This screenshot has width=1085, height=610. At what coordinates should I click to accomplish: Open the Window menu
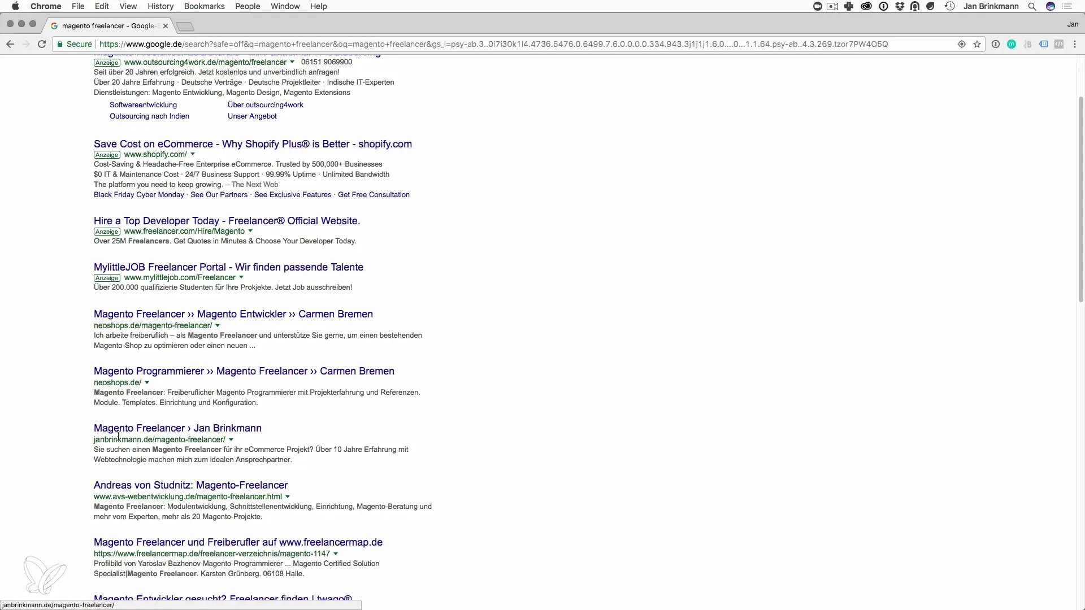285,6
